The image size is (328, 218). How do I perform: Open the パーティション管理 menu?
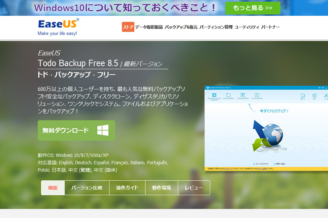(x=216, y=27)
